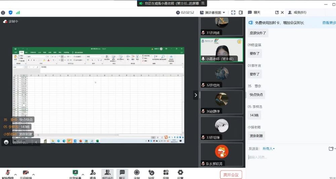Click the View More link in banner
This screenshot has height=179, width=336.
tap(329, 23)
